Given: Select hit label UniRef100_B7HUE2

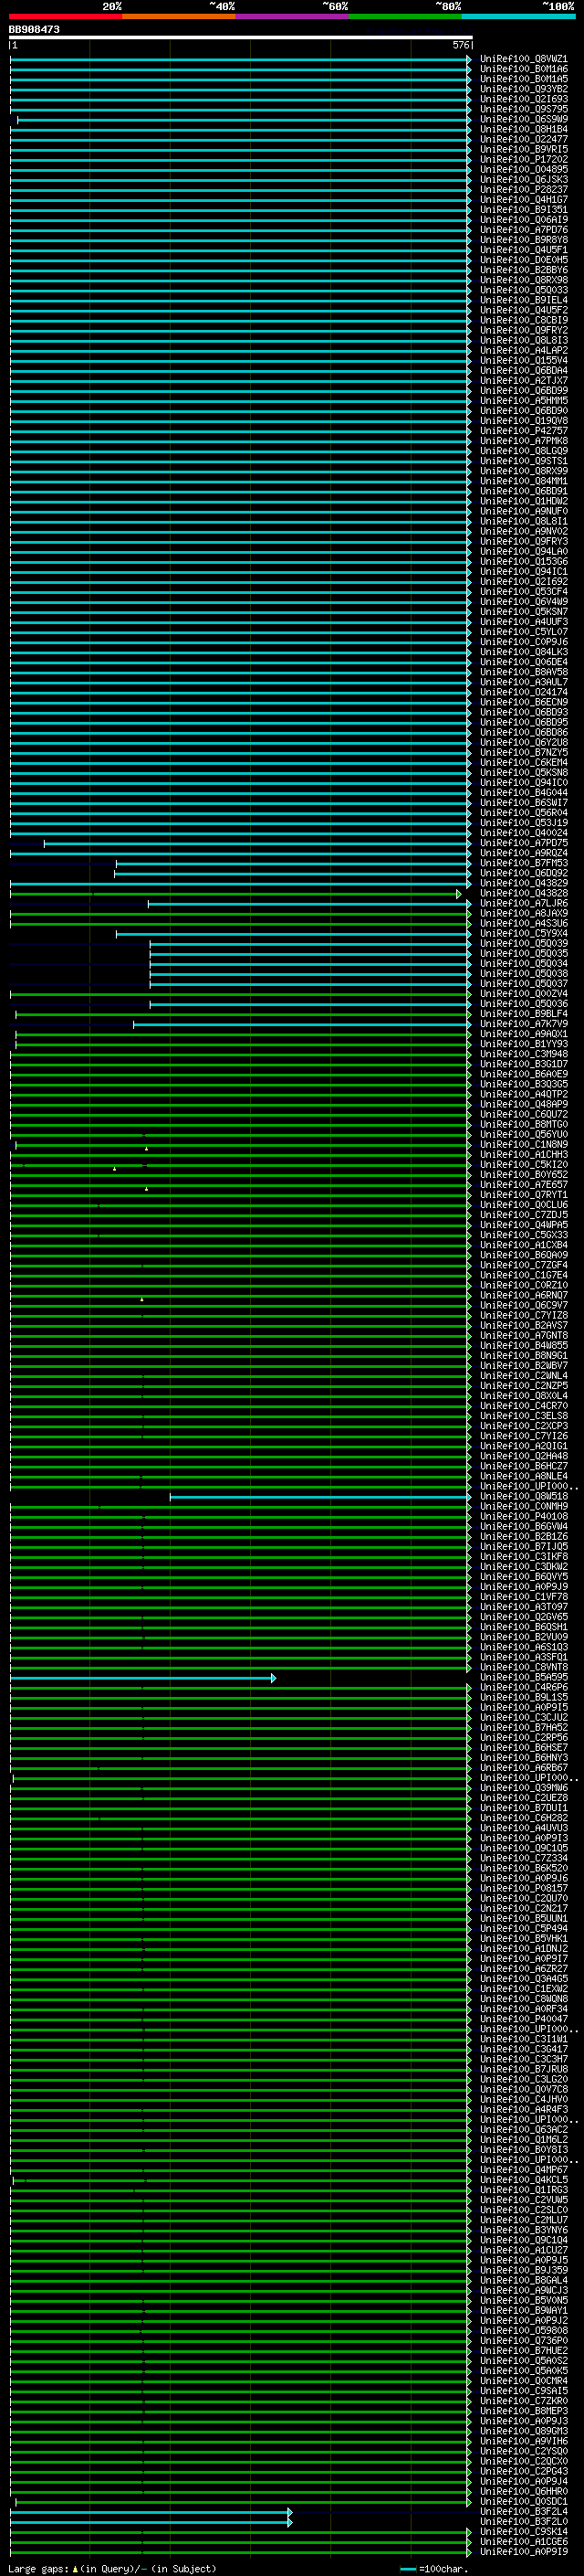Looking at the screenshot, I should [523, 2351].
